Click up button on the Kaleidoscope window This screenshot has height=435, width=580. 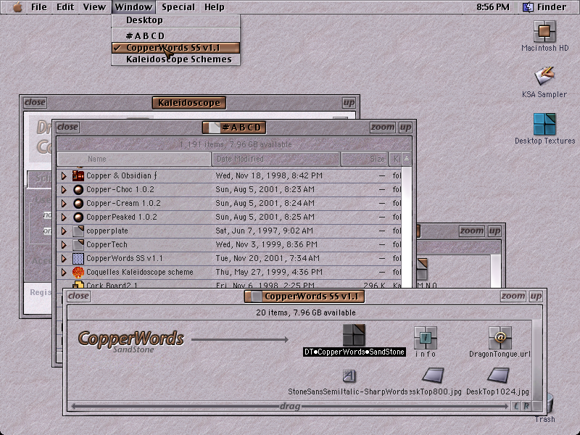pos(349,102)
